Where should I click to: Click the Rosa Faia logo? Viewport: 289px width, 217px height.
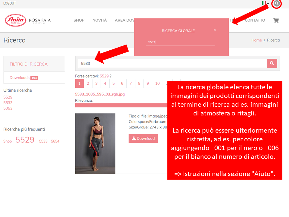(40, 20)
